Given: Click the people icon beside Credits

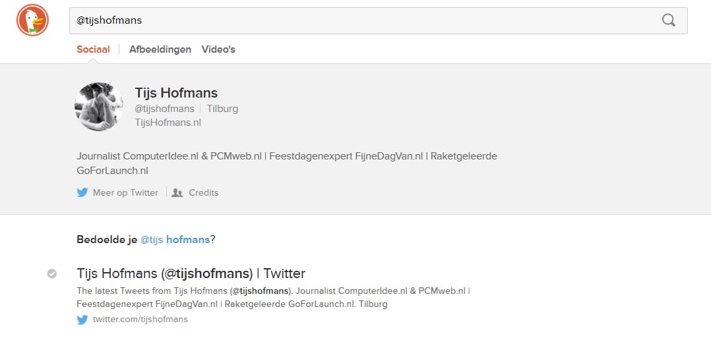Looking at the screenshot, I should tap(177, 193).
